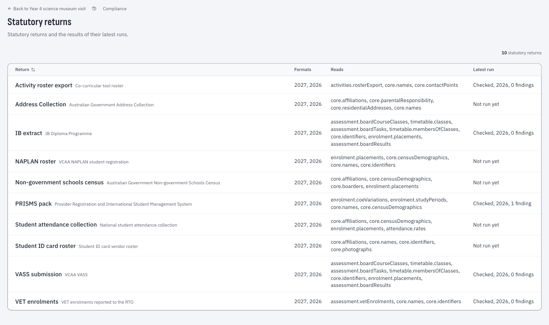Click the formats cell for VET enrolments

pos(308,302)
